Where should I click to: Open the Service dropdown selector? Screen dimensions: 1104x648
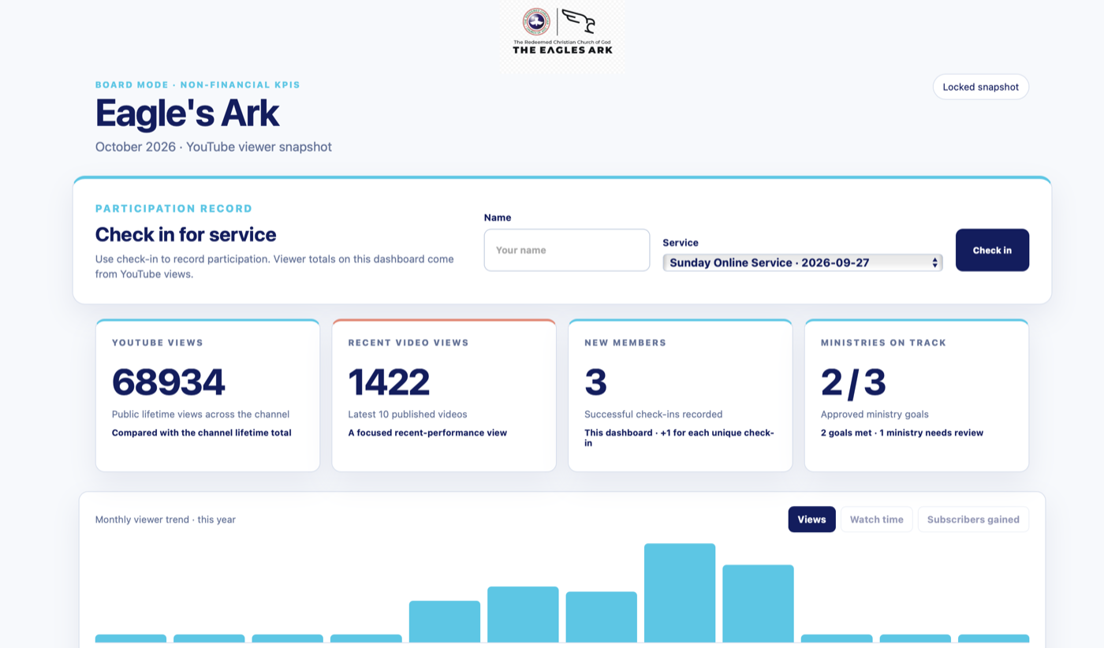point(803,263)
